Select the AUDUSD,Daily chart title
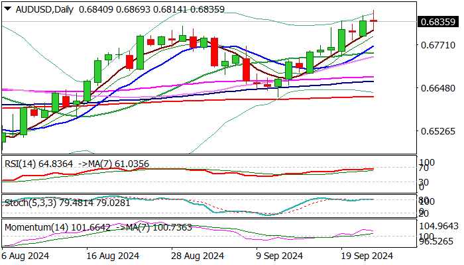 (44, 9)
